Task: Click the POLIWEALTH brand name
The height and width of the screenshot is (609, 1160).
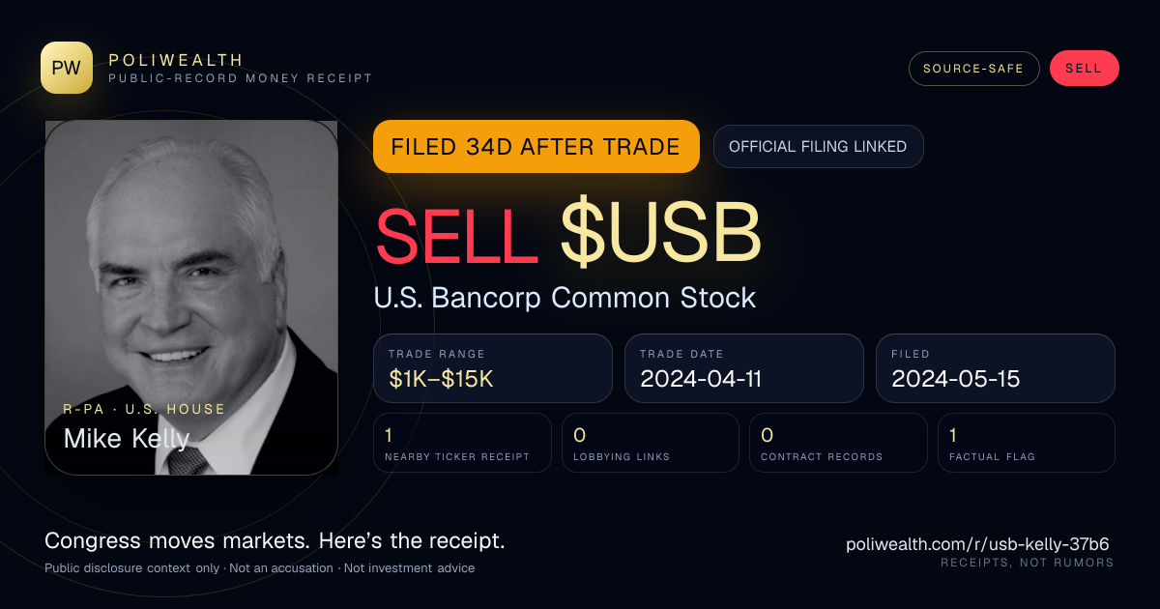Action: (176, 60)
